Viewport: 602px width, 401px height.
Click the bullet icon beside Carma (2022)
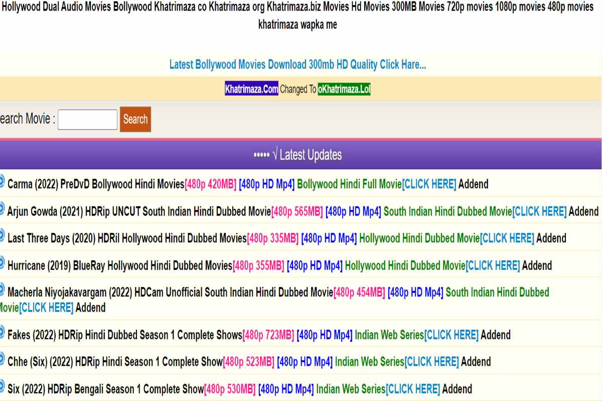(2, 181)
